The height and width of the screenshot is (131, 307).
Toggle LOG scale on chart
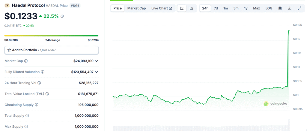(x=269, y=8)
